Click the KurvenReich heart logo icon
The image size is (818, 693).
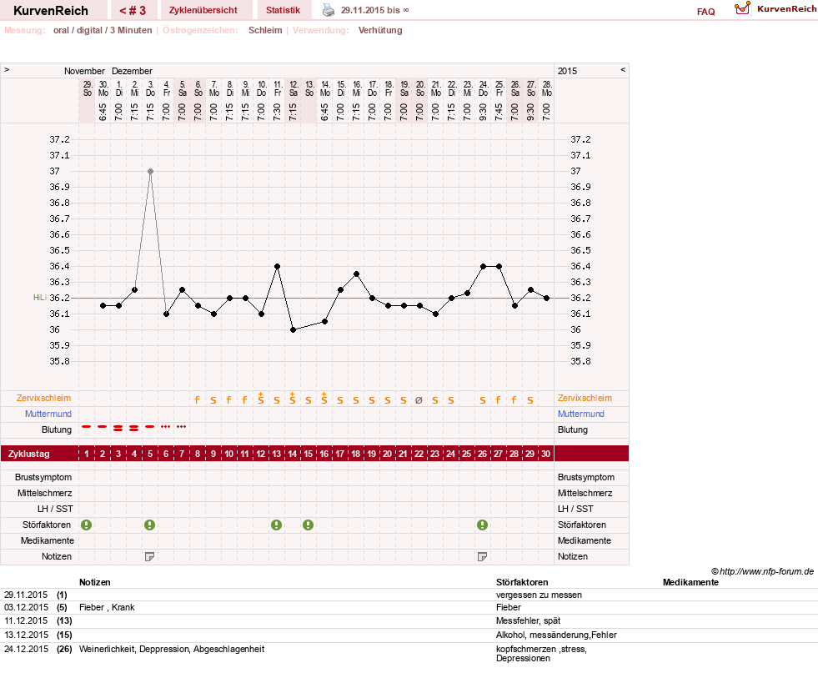742,8
